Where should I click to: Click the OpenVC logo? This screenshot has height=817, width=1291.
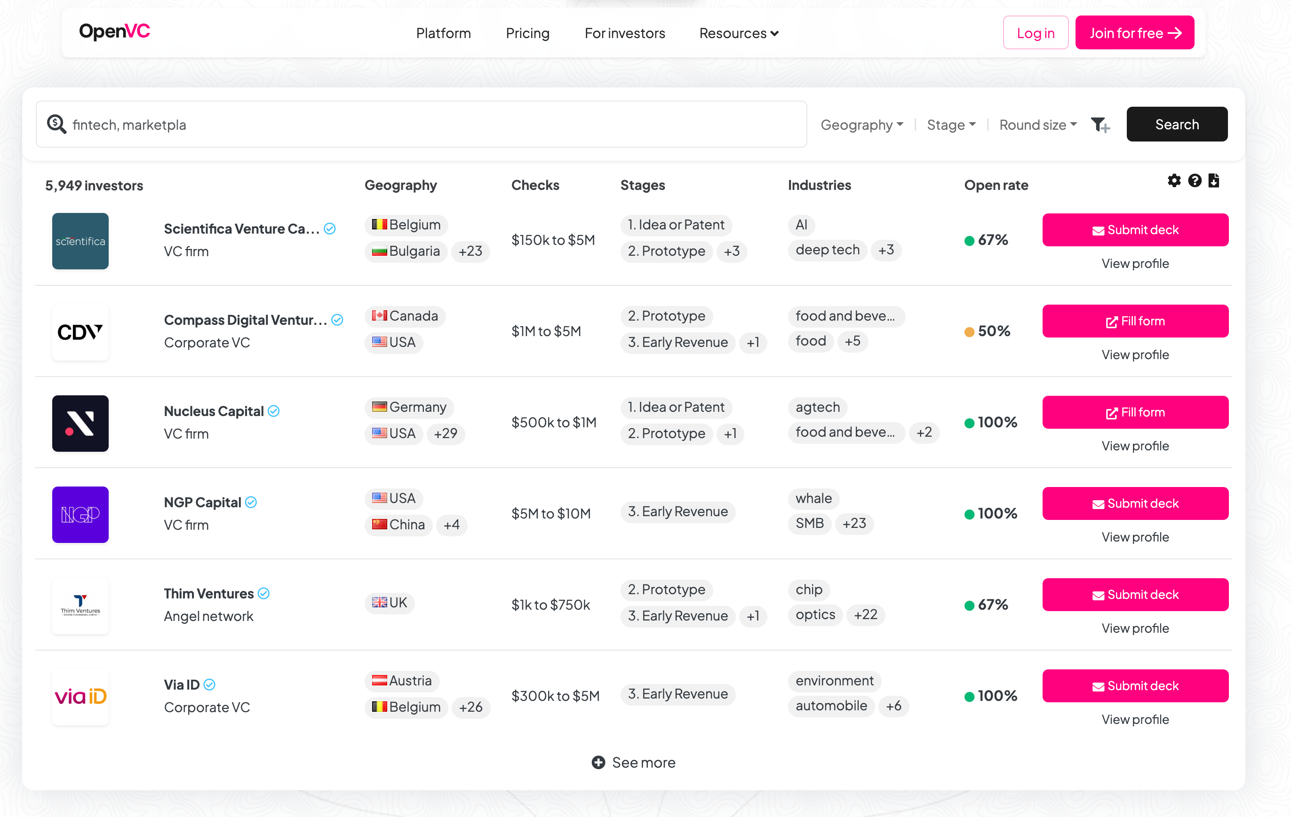click(x=114, y=31)
